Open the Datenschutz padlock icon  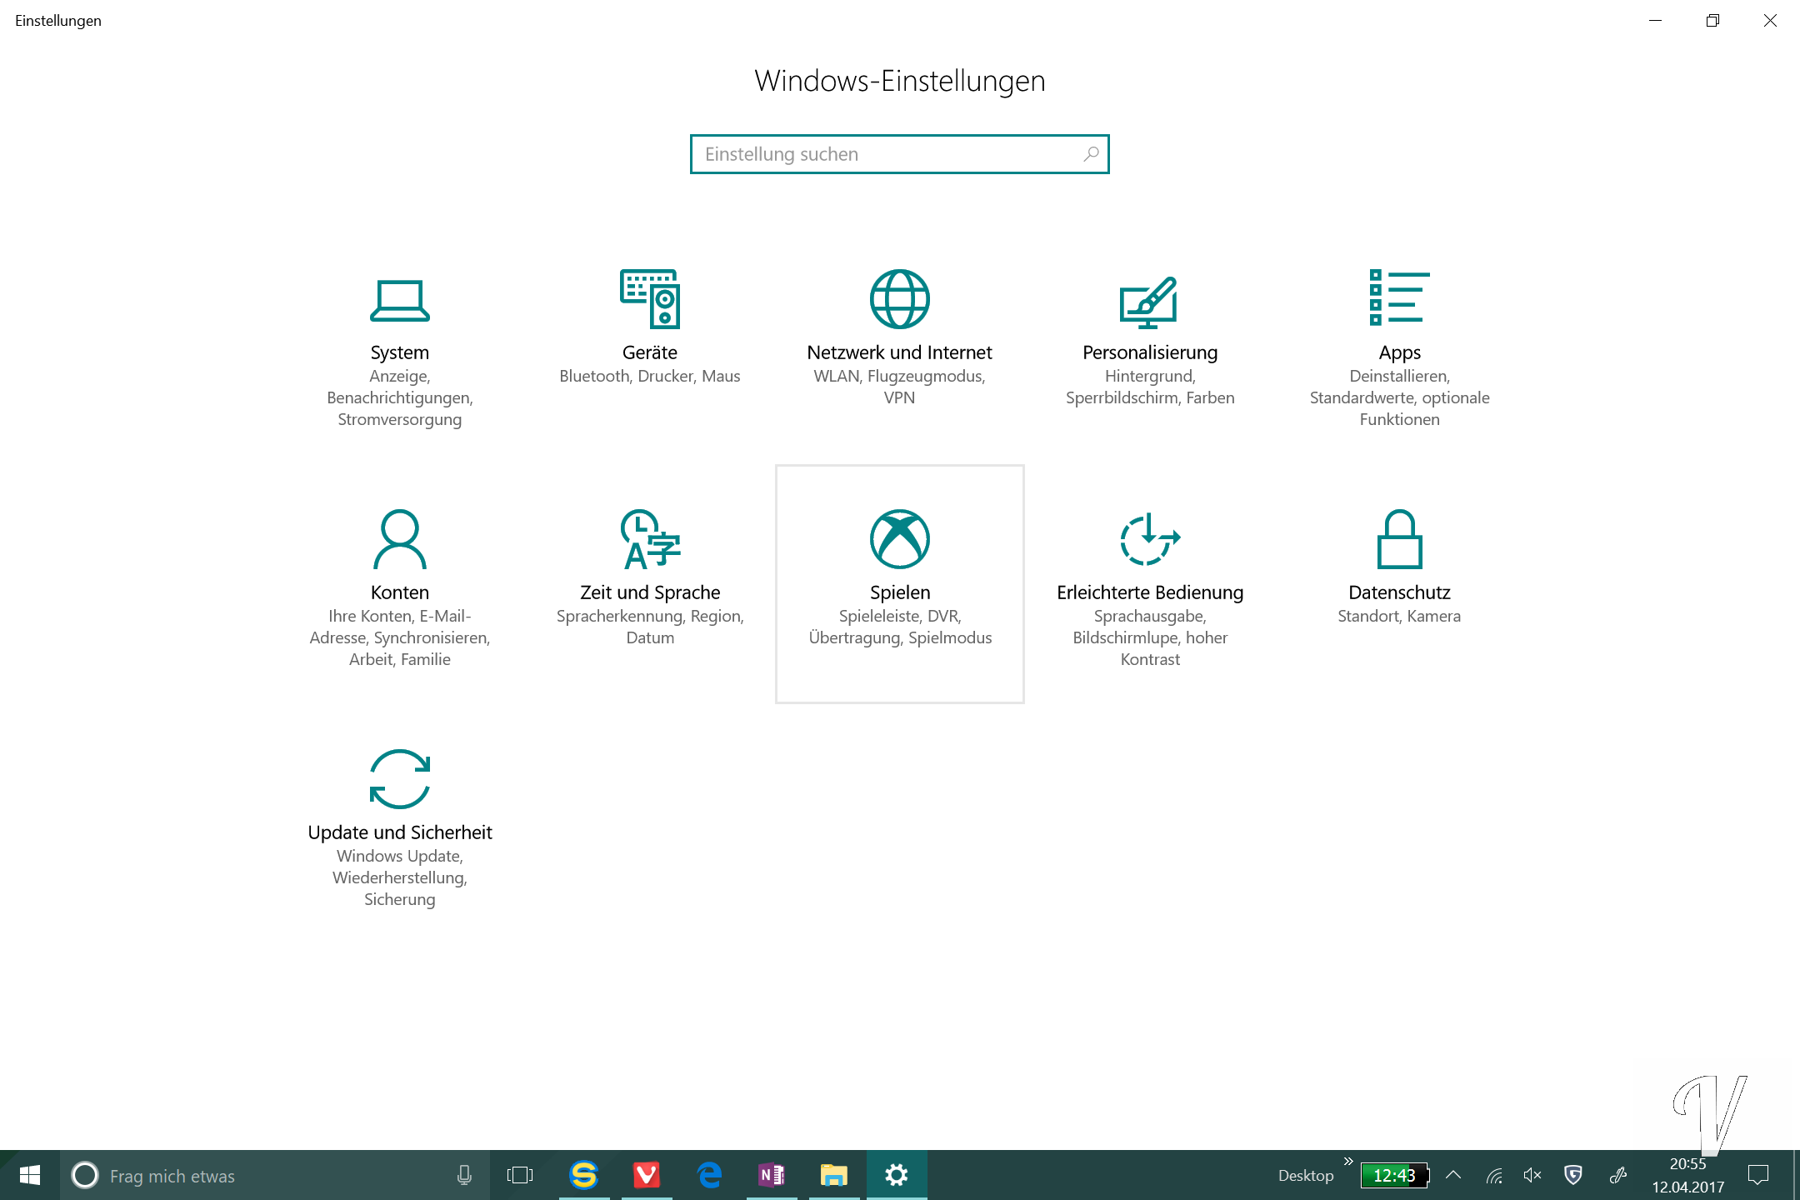(x=1399, y=539)
